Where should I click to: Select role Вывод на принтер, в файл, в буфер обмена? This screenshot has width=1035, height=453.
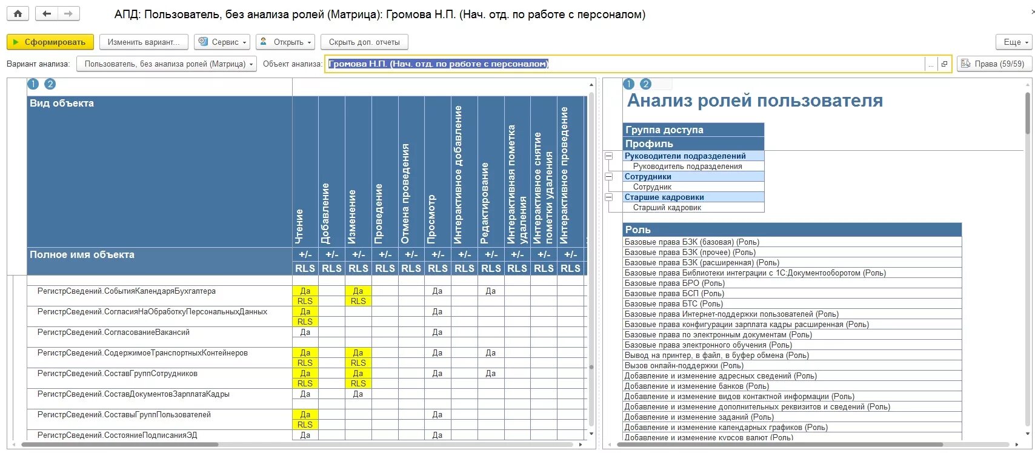pos(793,355)
